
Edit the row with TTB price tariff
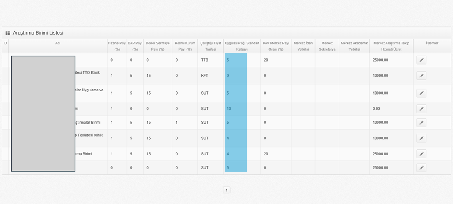[421, 60]
